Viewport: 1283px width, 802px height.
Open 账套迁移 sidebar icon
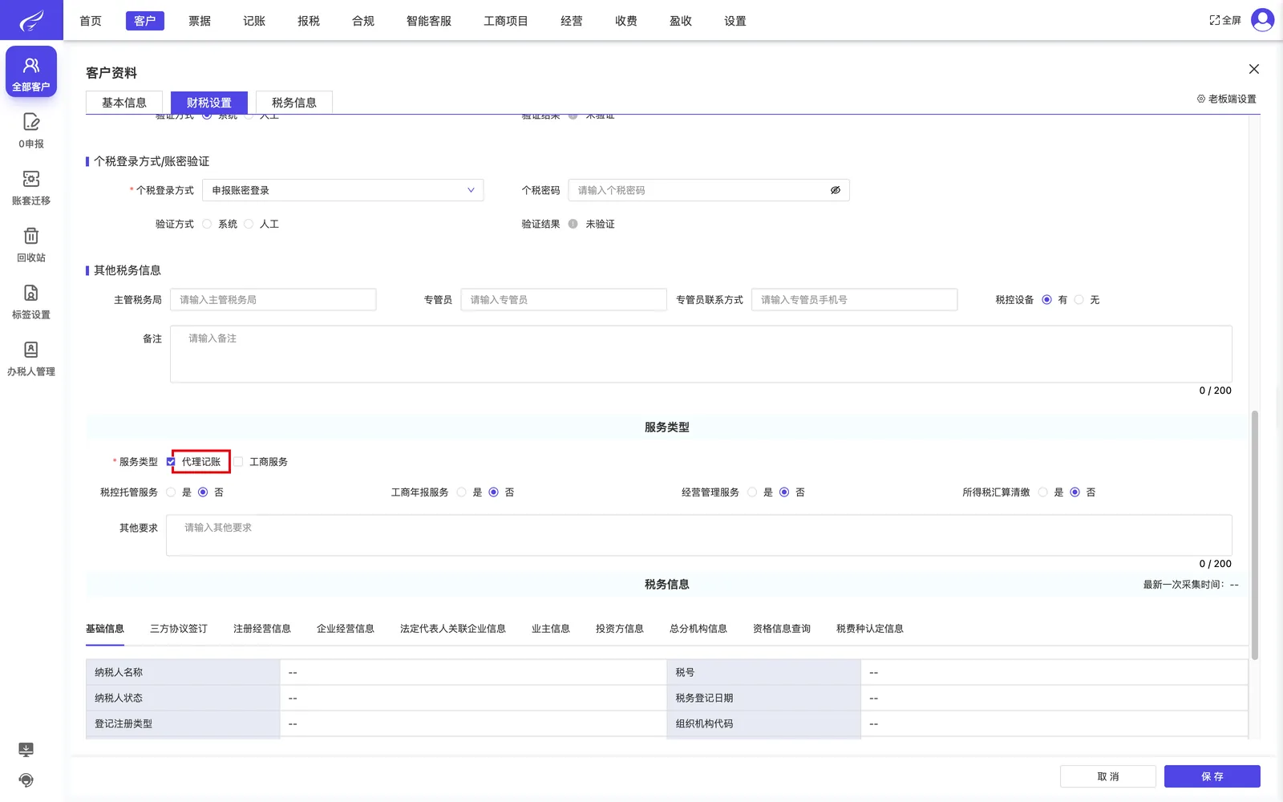(x=31, y=188)
